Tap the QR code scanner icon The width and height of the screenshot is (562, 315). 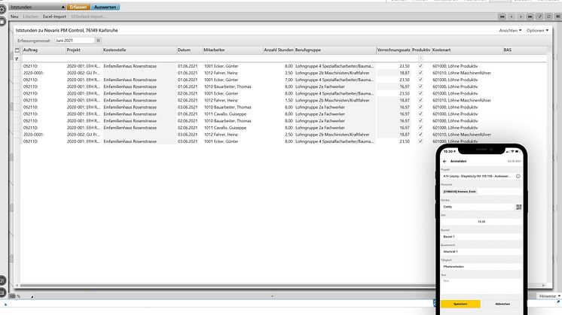pos(518,206)
